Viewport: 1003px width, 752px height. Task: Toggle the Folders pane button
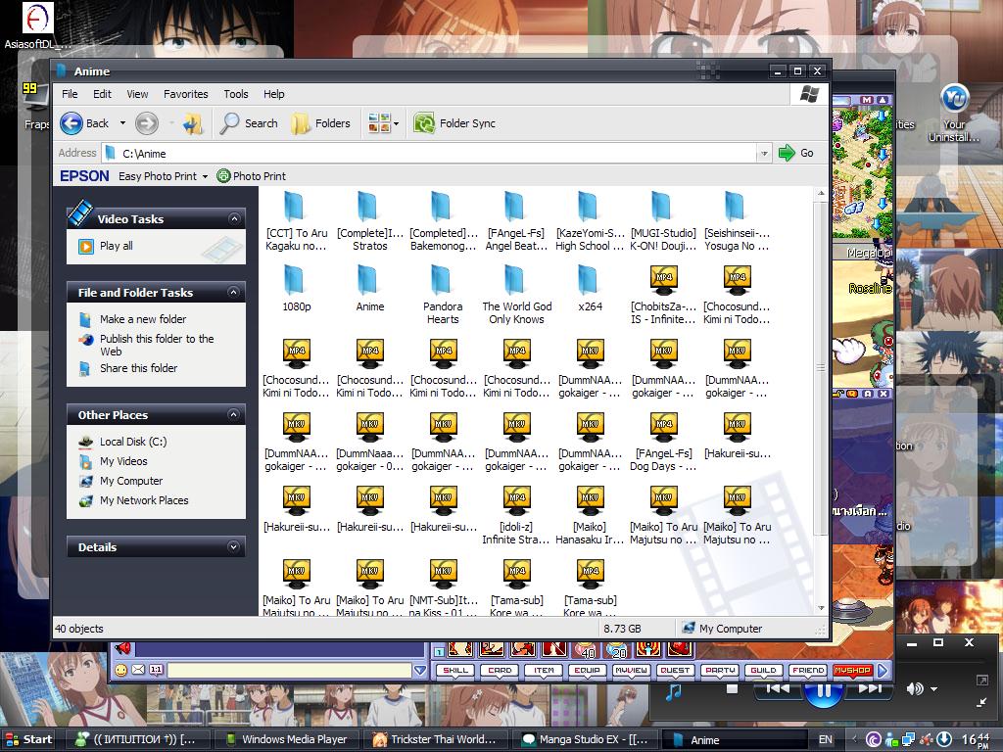(320, 123)
